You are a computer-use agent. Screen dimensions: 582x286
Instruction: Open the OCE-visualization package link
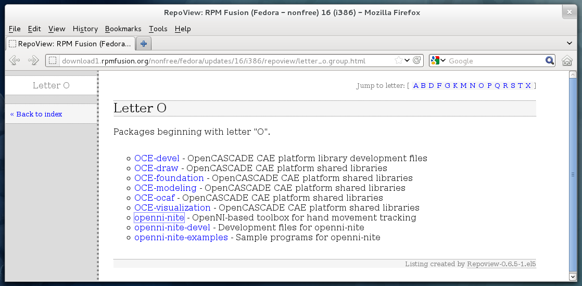pyautogui.click(x=172, y=207)
